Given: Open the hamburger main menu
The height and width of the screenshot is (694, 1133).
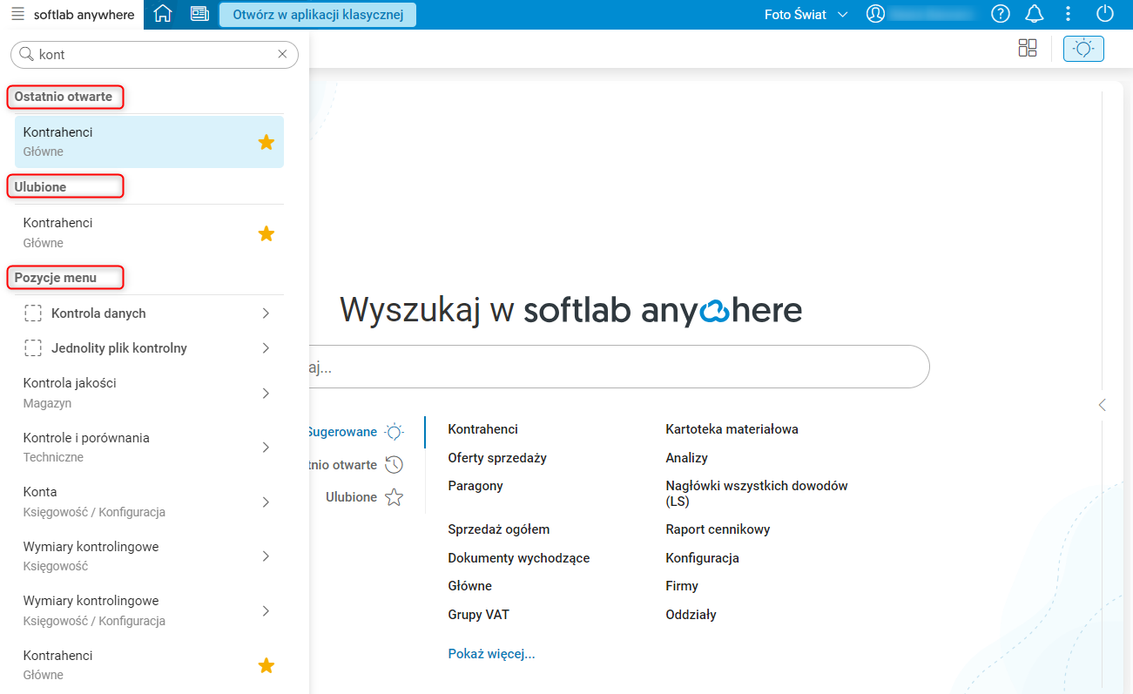Looking at the screenshot, I should [17, 14].
